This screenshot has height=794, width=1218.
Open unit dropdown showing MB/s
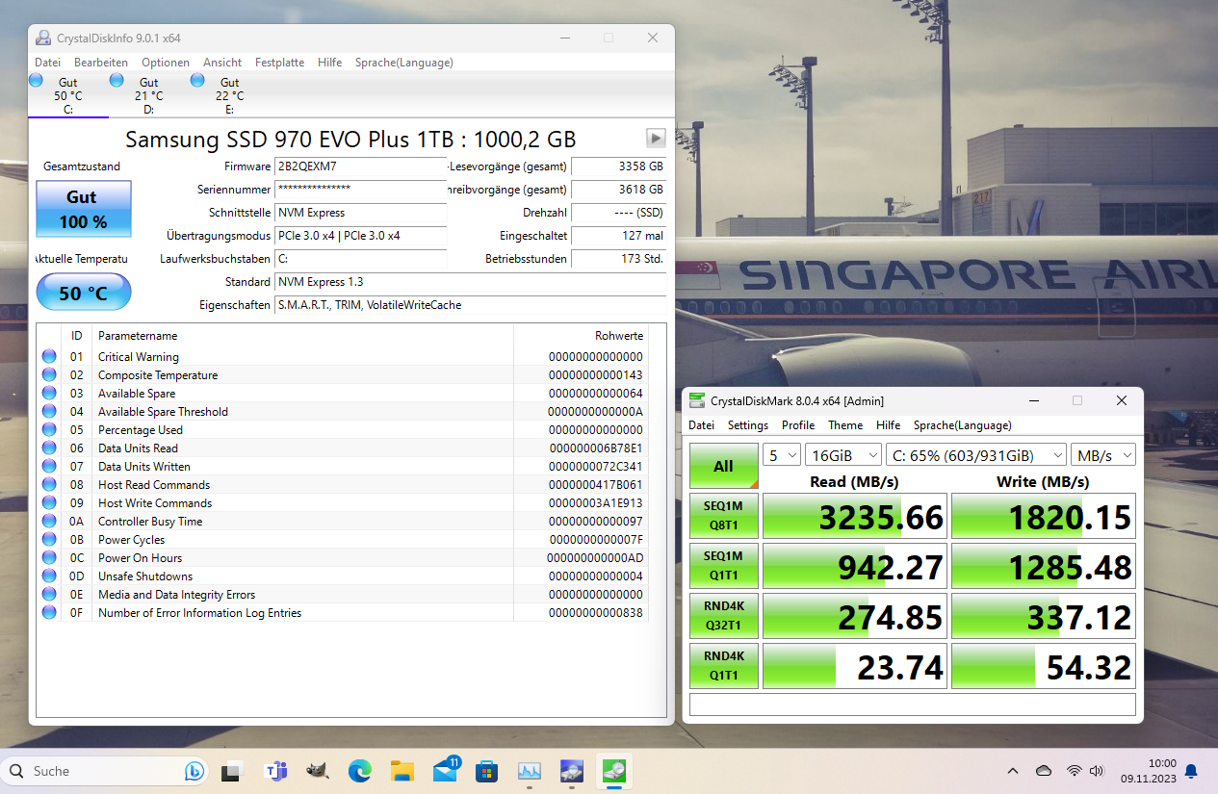(x=1103, y=454)
